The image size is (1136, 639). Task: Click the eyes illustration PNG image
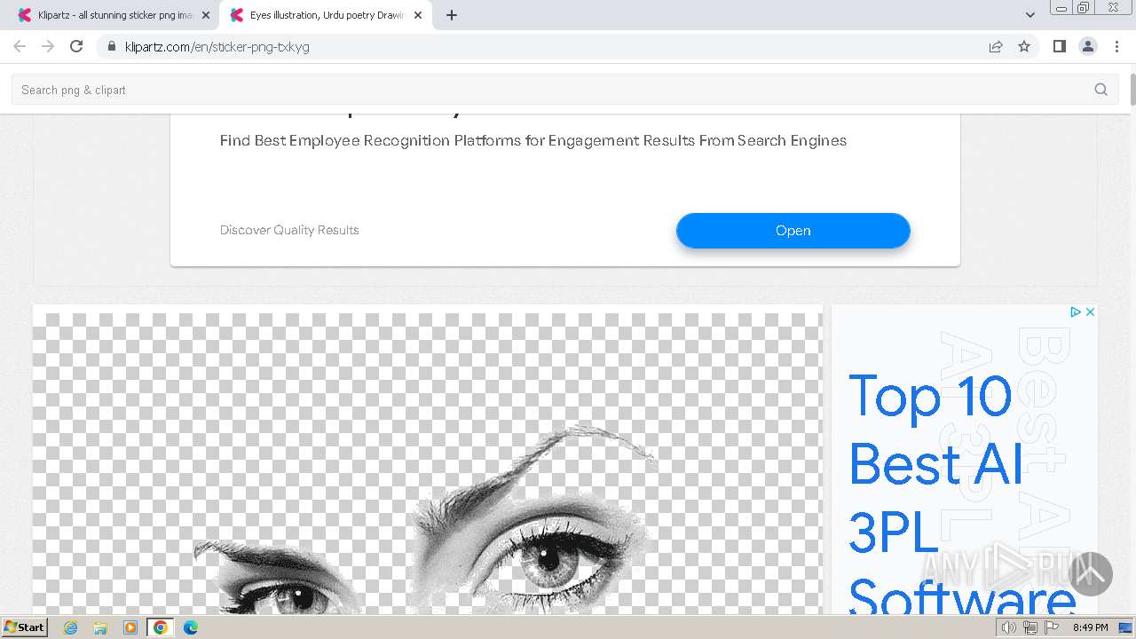428,461
